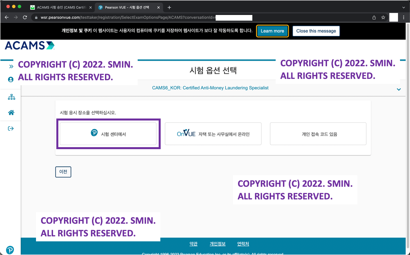This screenshot has height=255, width=410.
Task: Click the macOS green maximize button
Action: (x=19, y=7)
